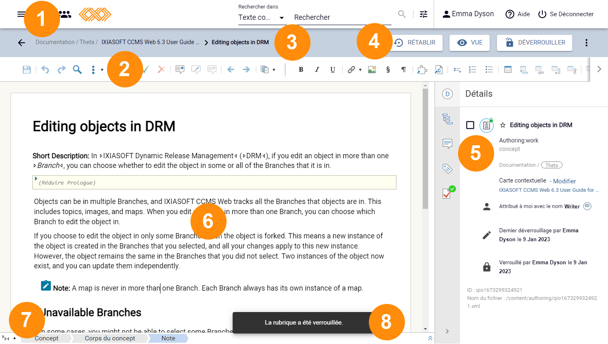Open the link insert dropdown arrow

360,70
